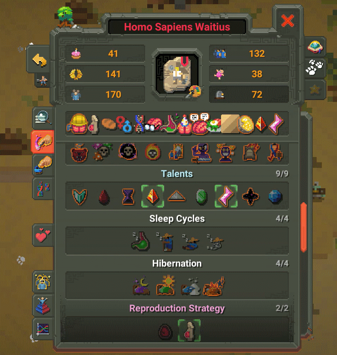Open the hearts tab in the sidebar
Viewport: 337px width, 355px height.
43,235
